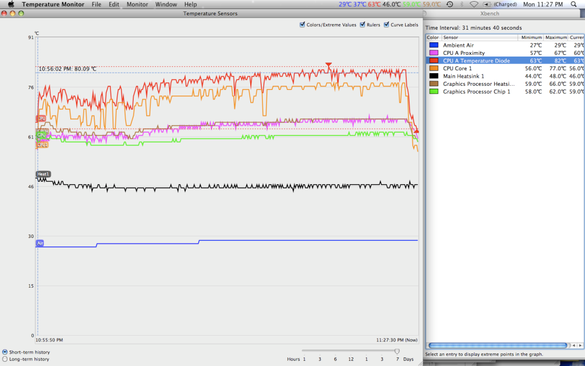Open the Window menu
This screenshot has width=585, height=366.
[166, 4]
